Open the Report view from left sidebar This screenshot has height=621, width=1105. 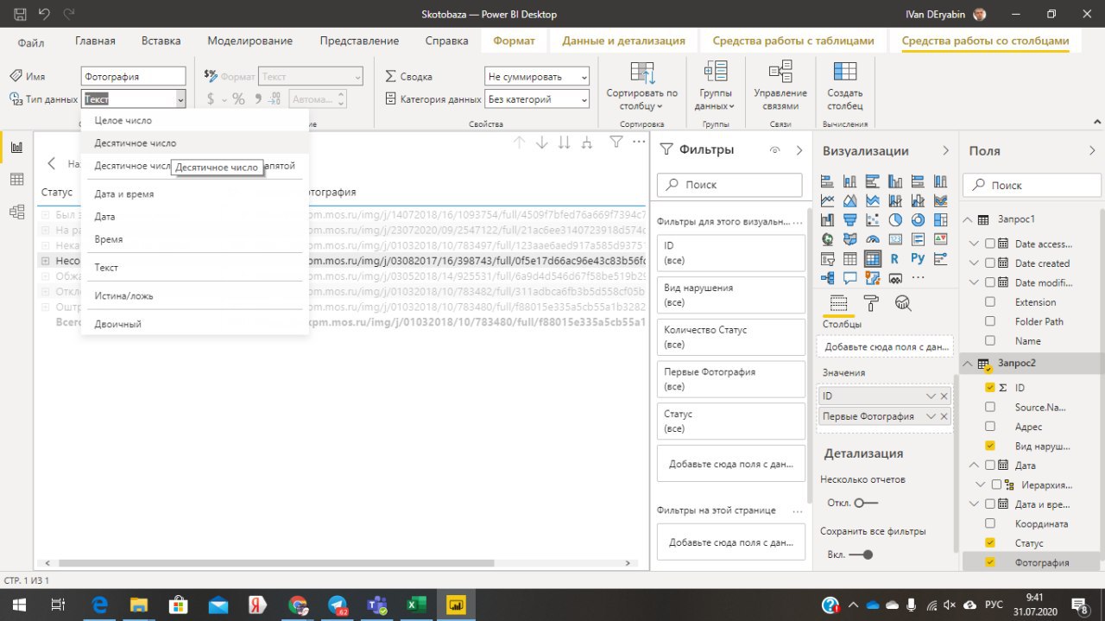click(16, 147)
